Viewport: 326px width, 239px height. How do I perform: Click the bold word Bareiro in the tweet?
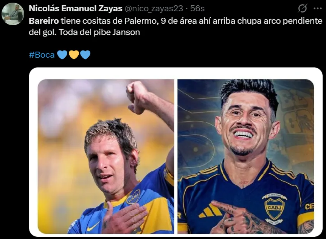(44, 21)
